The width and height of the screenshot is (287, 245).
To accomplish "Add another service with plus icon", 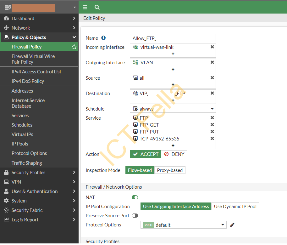I will [x=173, y=145].
